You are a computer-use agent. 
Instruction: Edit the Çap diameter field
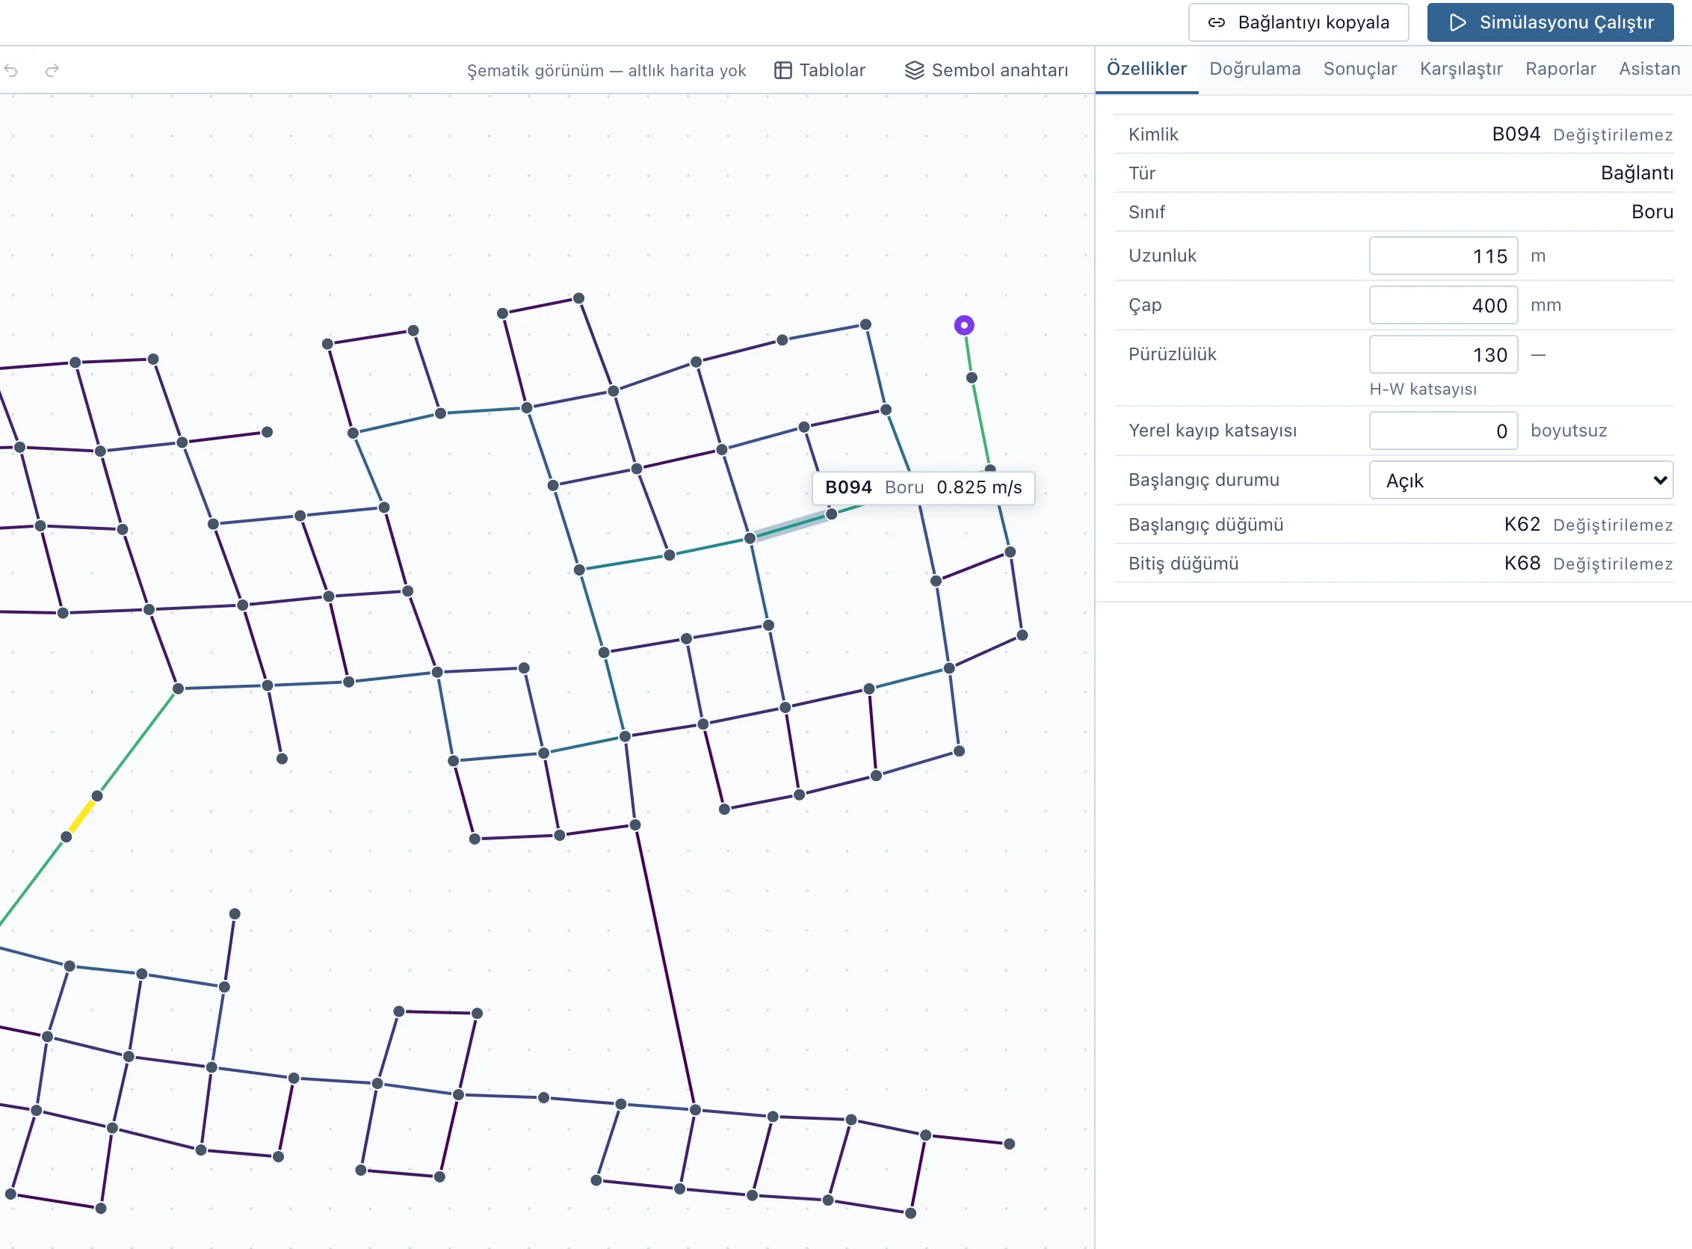point(1443,306)
